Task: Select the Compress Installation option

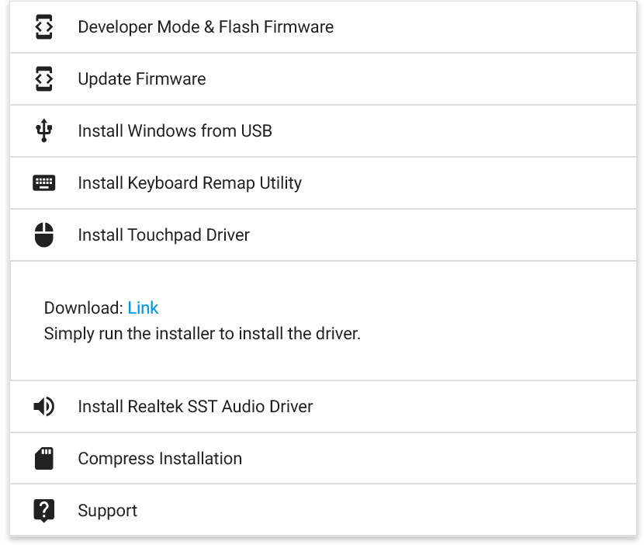Action: click(159, 458)
